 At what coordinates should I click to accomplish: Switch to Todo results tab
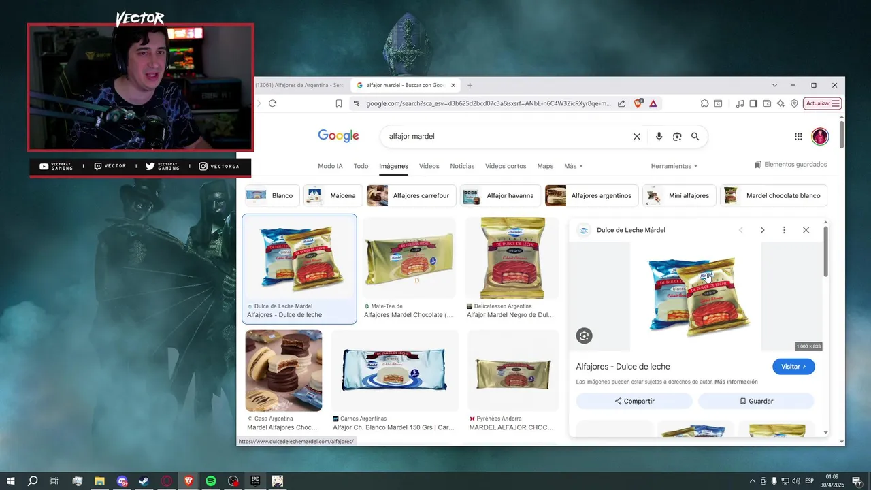click(361, 166)
